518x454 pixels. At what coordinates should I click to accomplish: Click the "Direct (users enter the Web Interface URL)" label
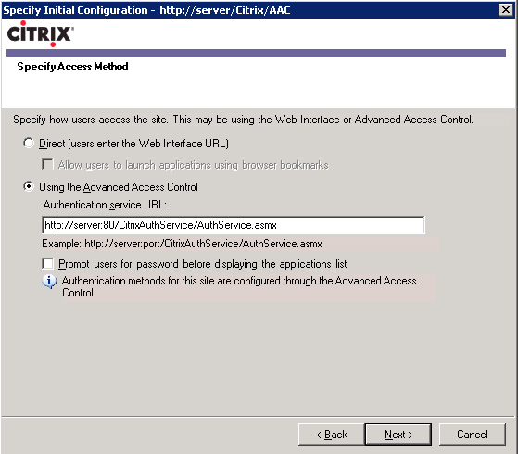pyautogui.click(x=133, y=144)
